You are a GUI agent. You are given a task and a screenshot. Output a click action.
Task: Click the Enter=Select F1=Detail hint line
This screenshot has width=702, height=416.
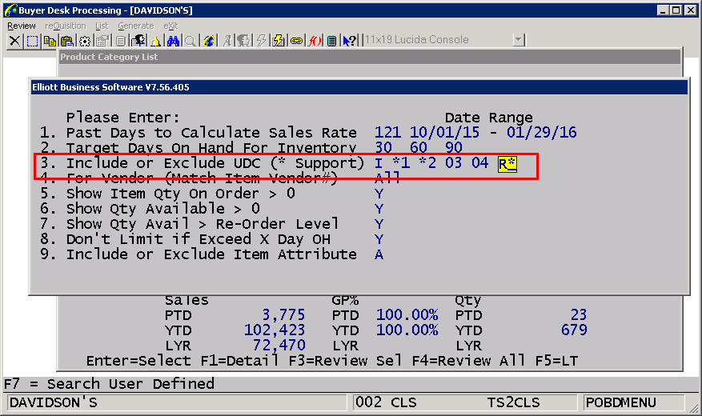(332, 361)
